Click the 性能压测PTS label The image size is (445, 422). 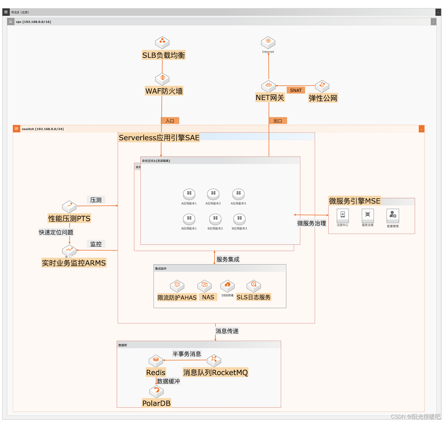coord(69,218)
